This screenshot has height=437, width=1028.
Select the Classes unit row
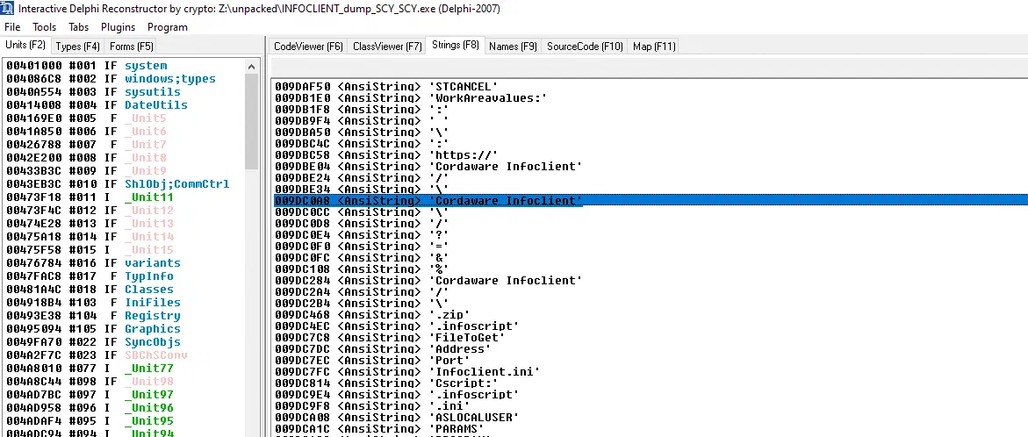[x=125, y=289]
